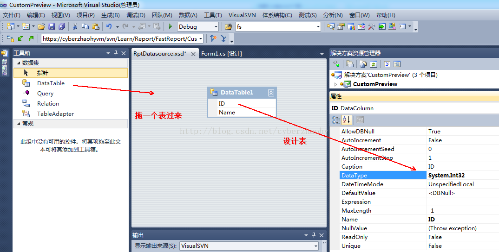
Task: Select Query in the toolbox
Action: click(x=71, y=93)
